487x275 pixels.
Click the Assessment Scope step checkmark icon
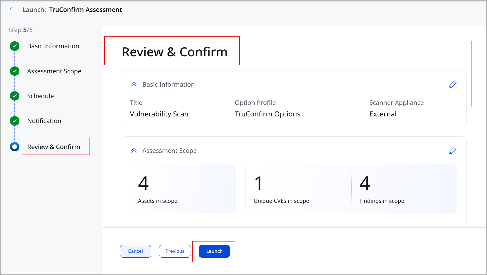tap(14, 71)
